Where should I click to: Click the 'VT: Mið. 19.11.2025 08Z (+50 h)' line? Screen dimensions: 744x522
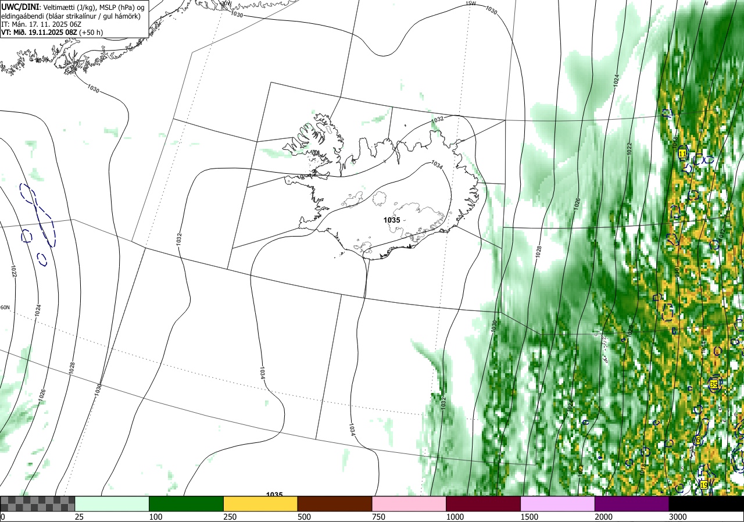(52, 33)
